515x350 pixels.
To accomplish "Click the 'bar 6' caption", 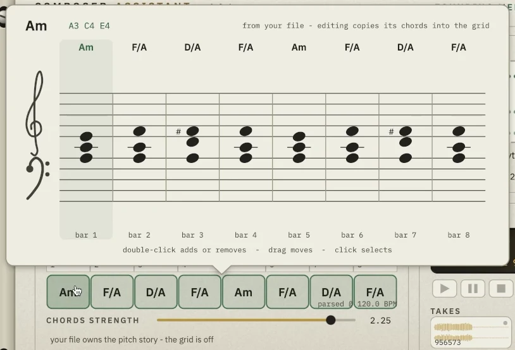I will click(x=352, y=235).
